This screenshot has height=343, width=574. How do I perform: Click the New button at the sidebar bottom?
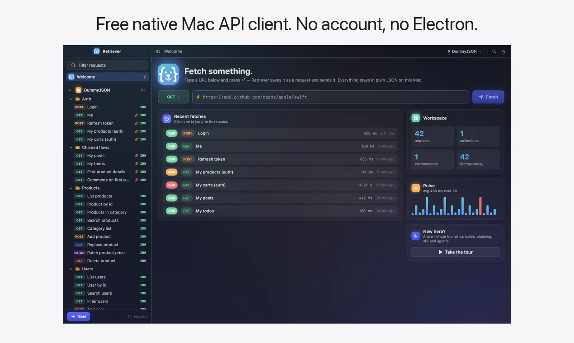79,316
